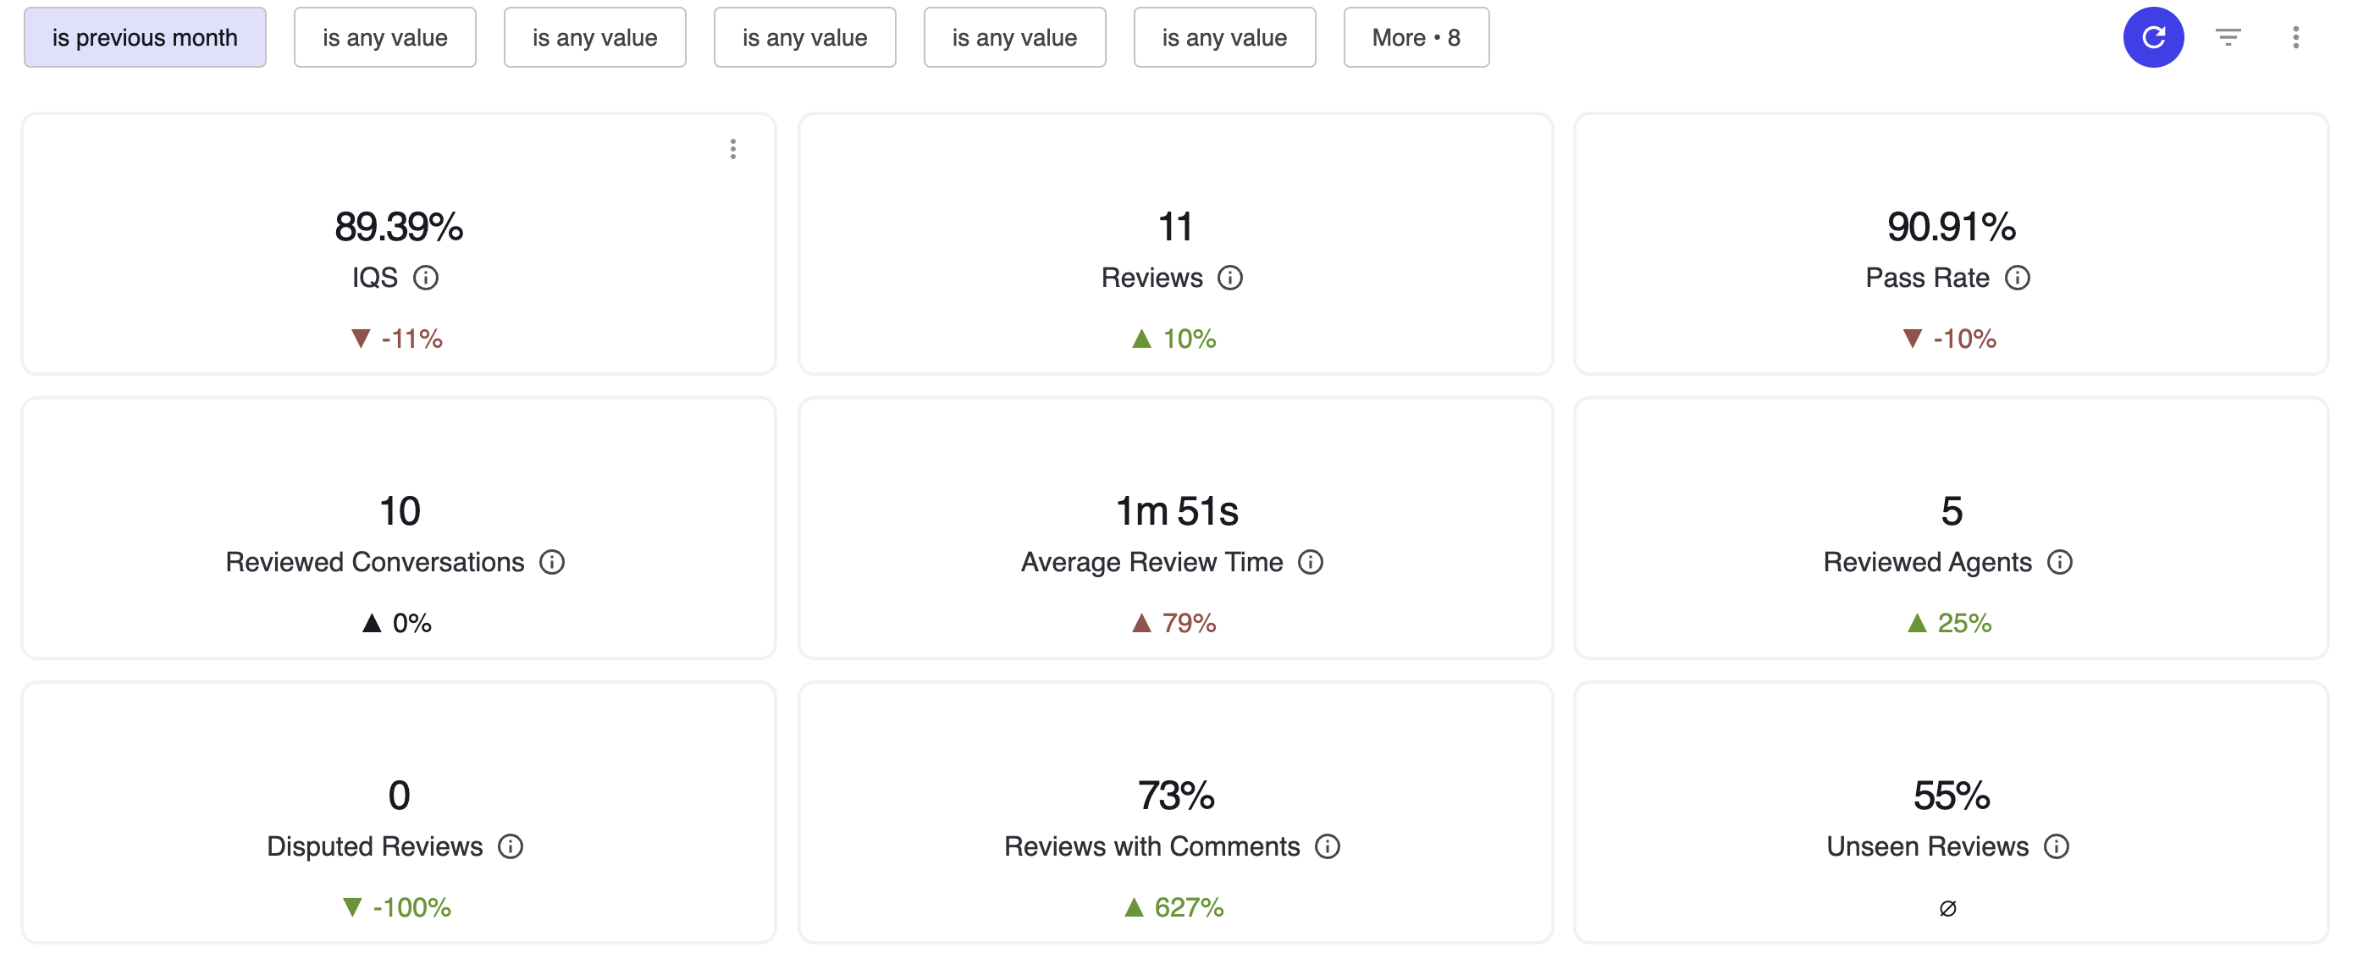This screenshot has width=2369, height=953.
Task: Open the filter options icon
Action: [x=2227, y=38]
